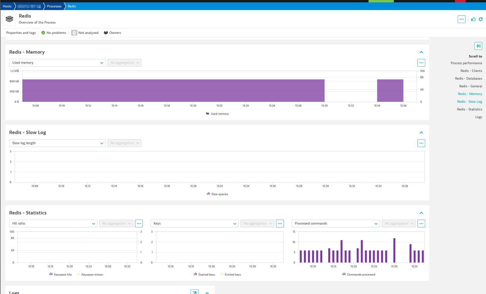Click the Not analyzed status
This screenshot has width=486, height=294.
coord(85,33)
